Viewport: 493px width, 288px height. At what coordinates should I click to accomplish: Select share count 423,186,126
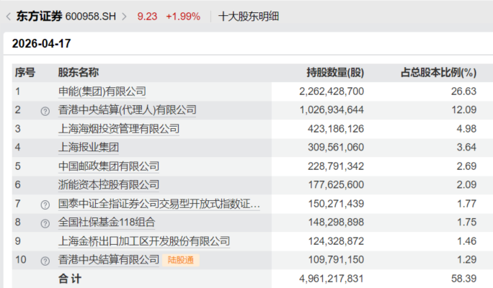point(336,129)
